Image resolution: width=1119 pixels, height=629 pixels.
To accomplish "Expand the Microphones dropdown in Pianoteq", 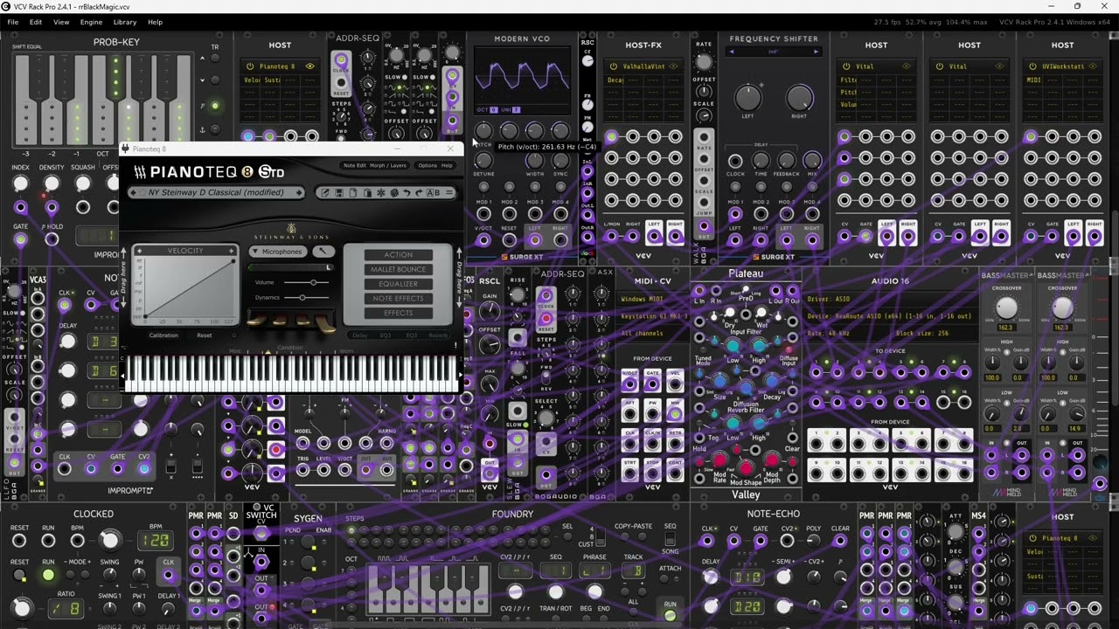I will pos(280,252).
